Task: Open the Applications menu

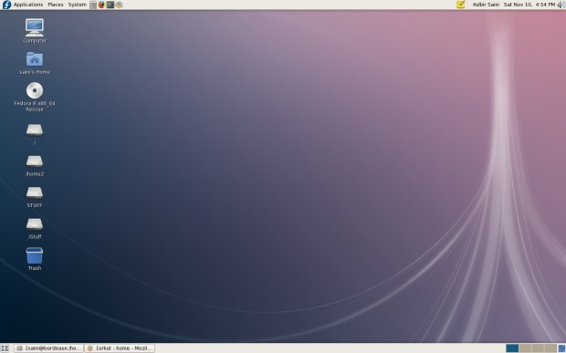Action: 28,5
